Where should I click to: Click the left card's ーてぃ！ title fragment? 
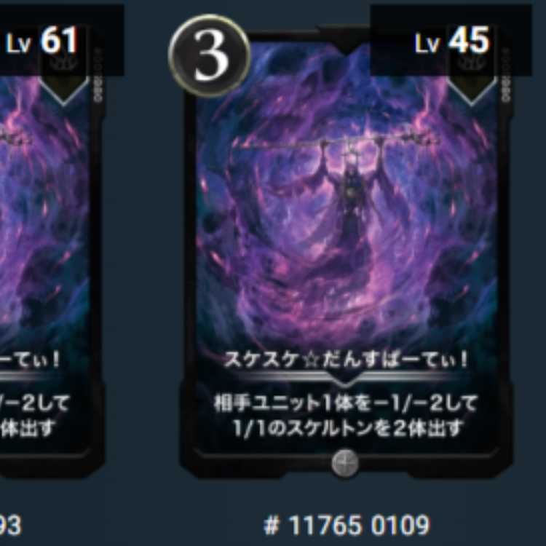(30, 360)
